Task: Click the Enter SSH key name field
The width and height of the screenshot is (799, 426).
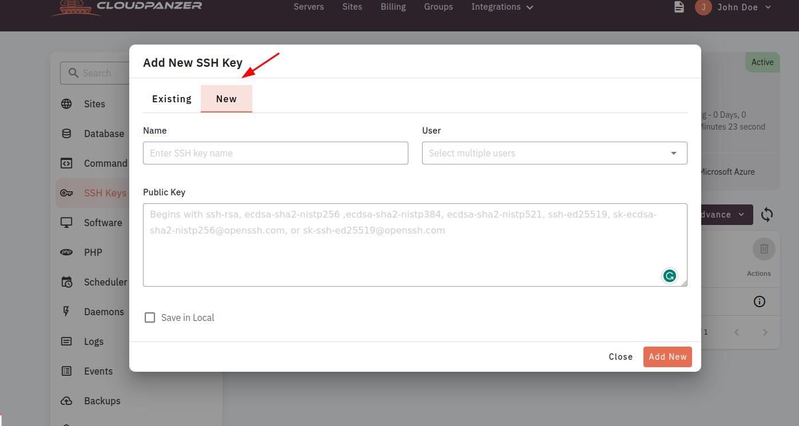Action: coord(276,153)
